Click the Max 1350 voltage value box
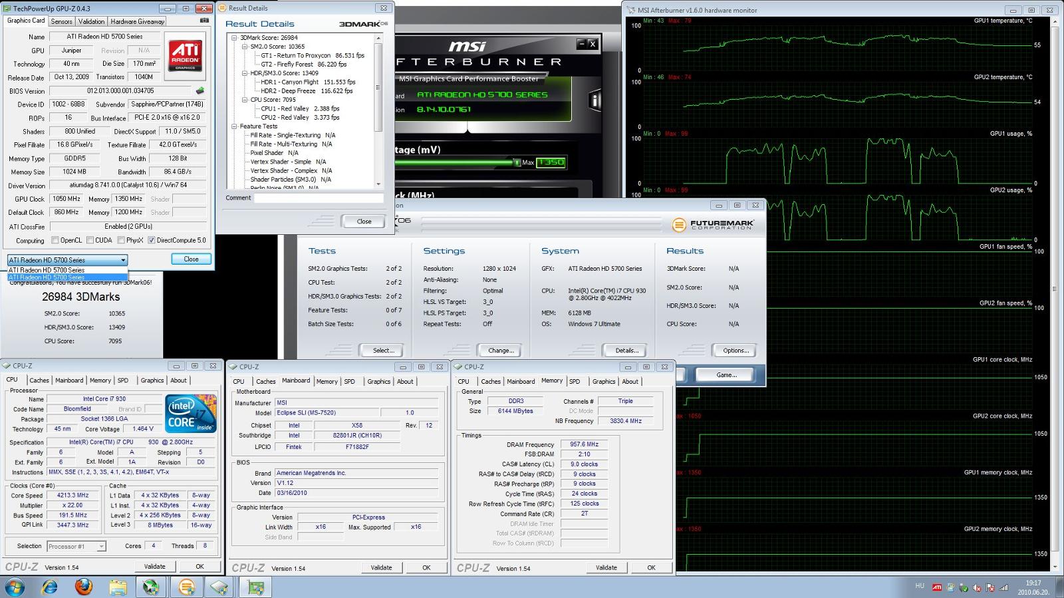This screenshot has height=598, width=1064. (x=551, y=162)
